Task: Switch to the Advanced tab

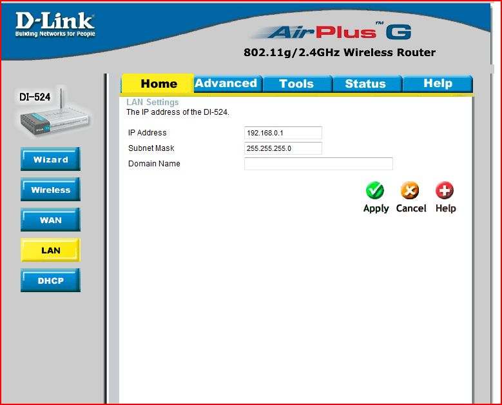Action: 227,84
